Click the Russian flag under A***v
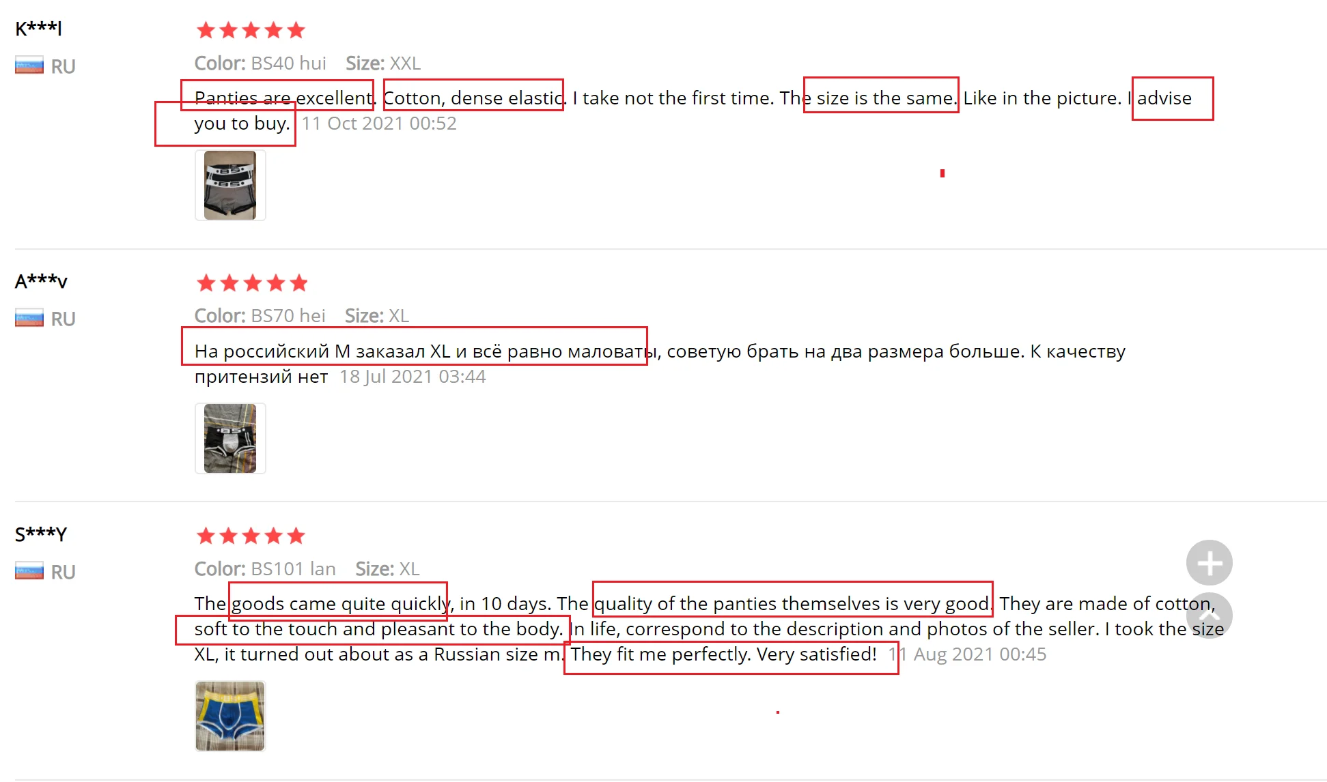The image size is (1327, 782). click(x=29, y=319)
